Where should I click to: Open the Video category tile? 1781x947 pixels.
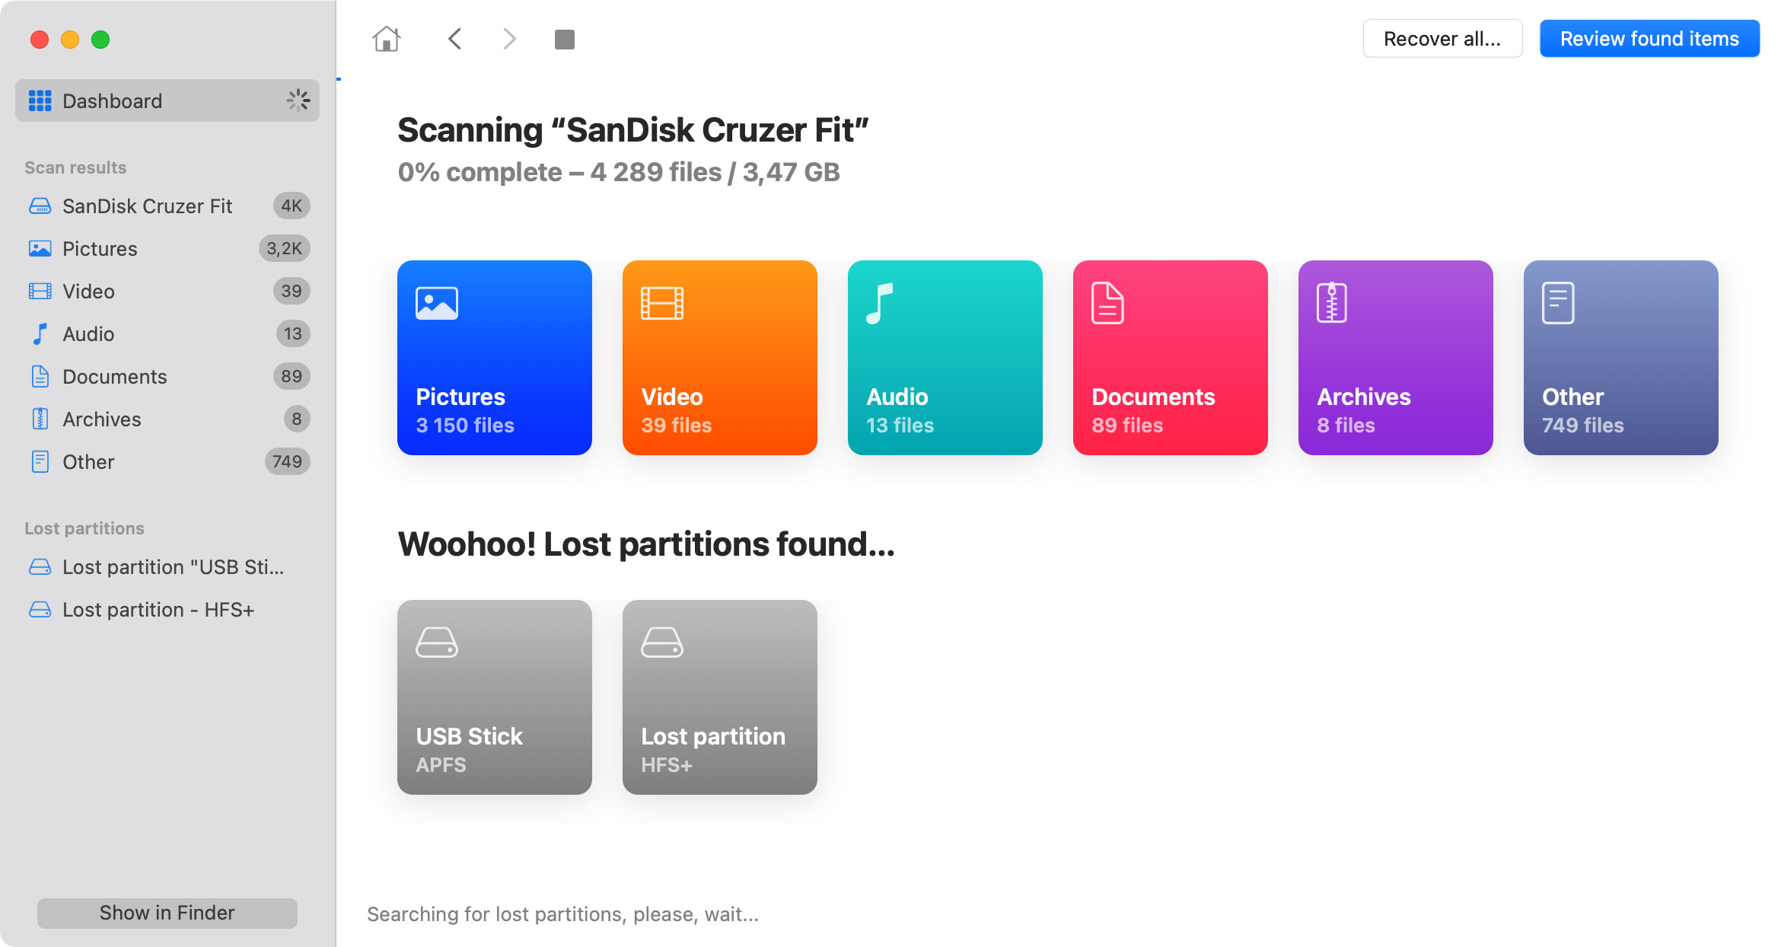[x=720, y=358]
